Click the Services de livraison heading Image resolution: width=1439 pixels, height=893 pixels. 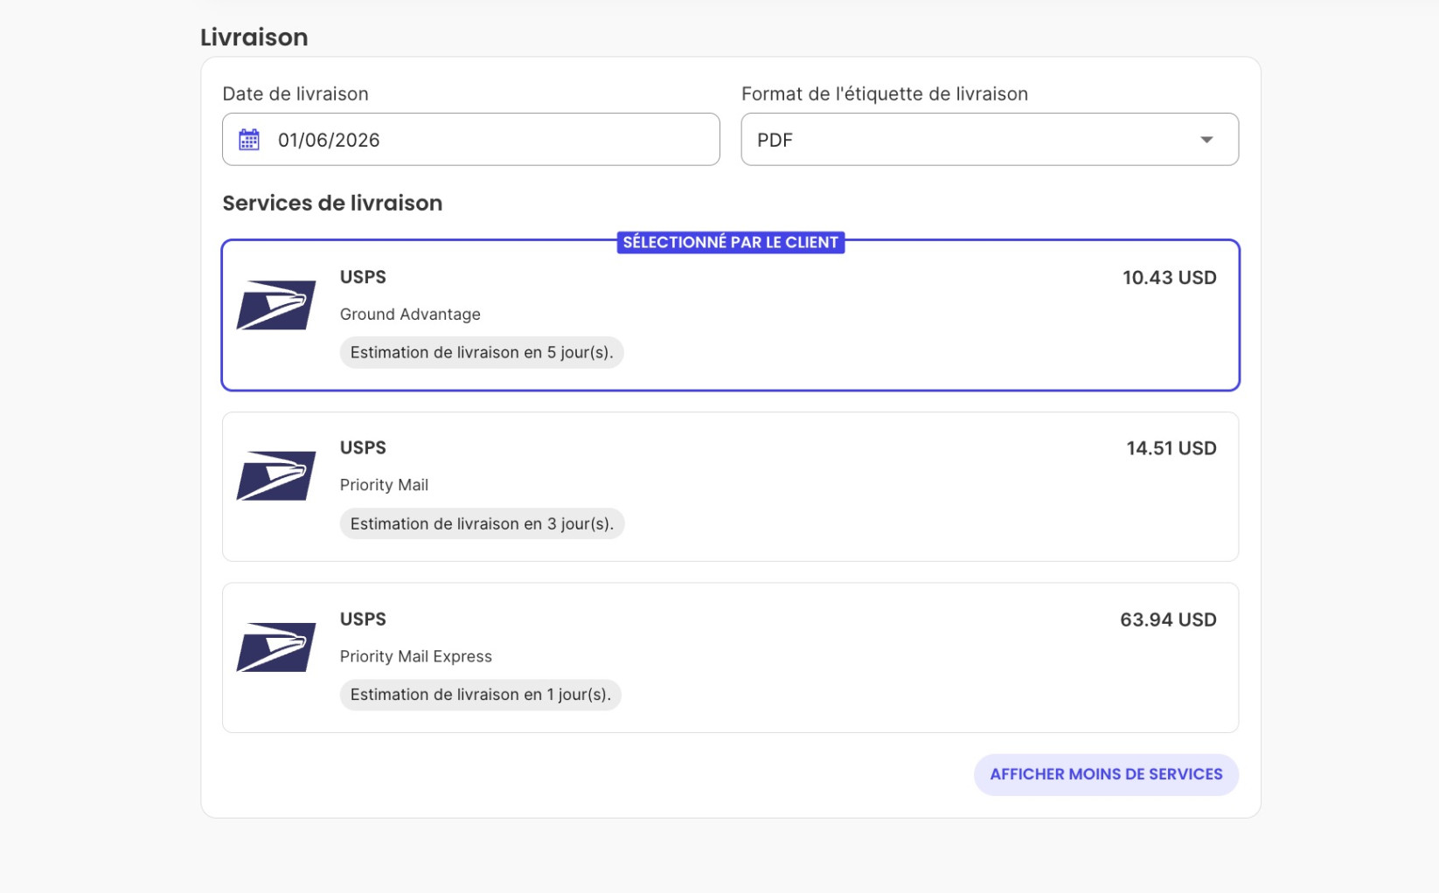point(332,203)
